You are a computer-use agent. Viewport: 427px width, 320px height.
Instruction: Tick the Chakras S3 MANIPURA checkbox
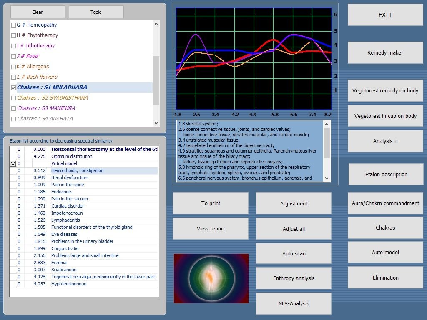click(x=13, y=108)
